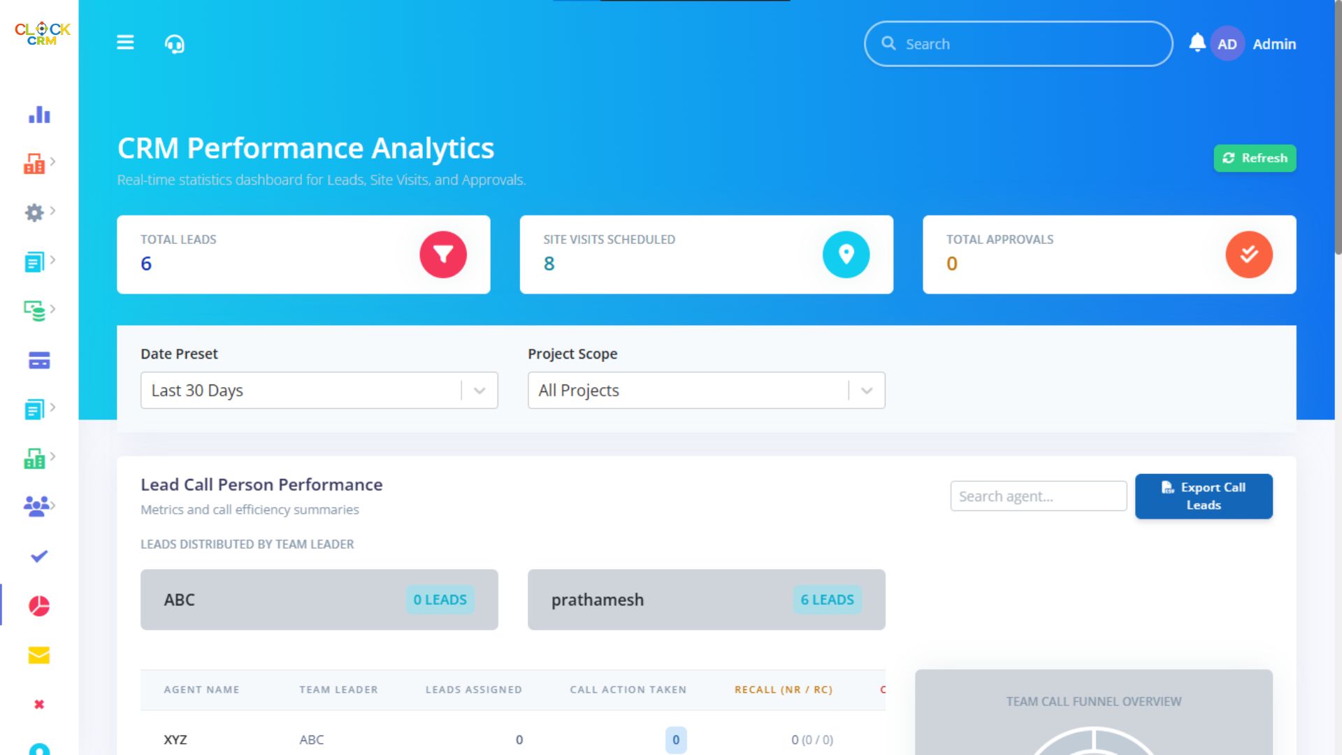The width and height of the screenshot is (1342, 755).
Task: Click the XYZ agent name cell
Action: coord(175,740)
